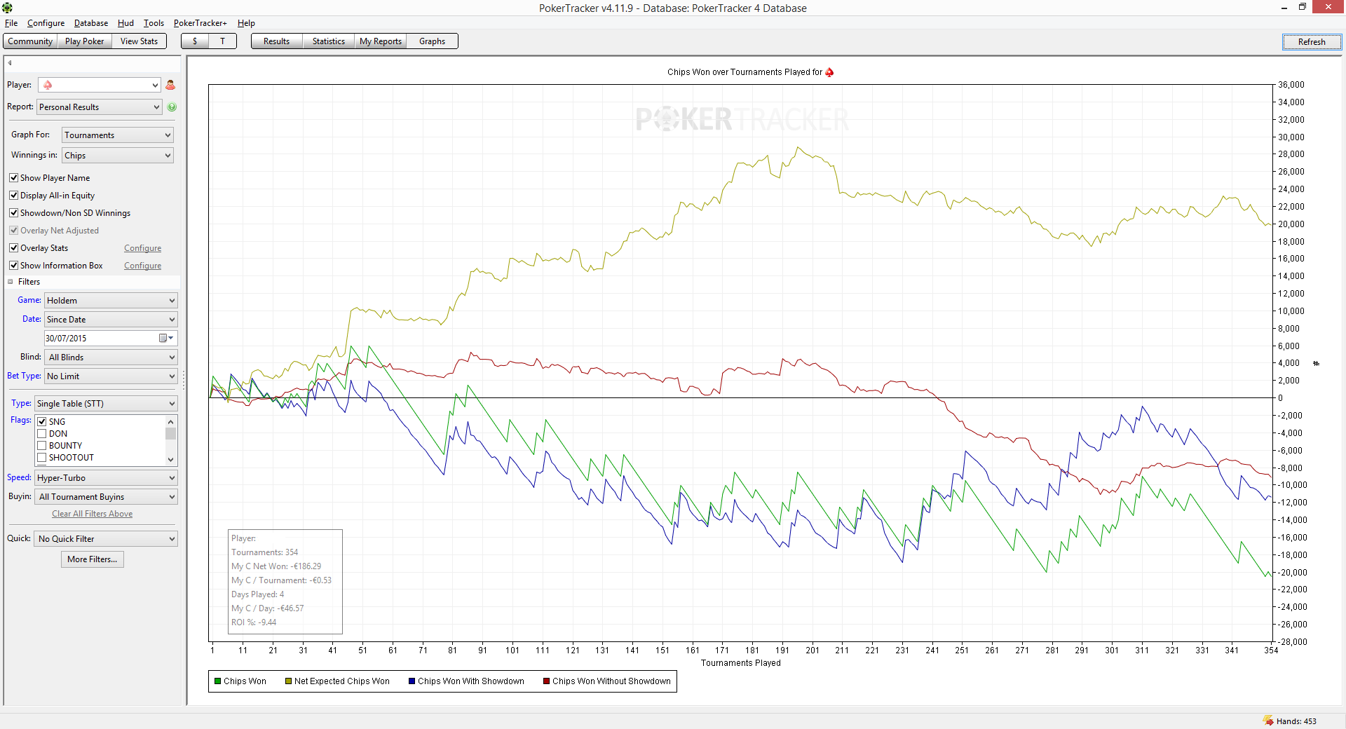Switch to the My Reports tab
Image resolution: width=1346 pixels, height=729 pixels.
coord(381,41)
